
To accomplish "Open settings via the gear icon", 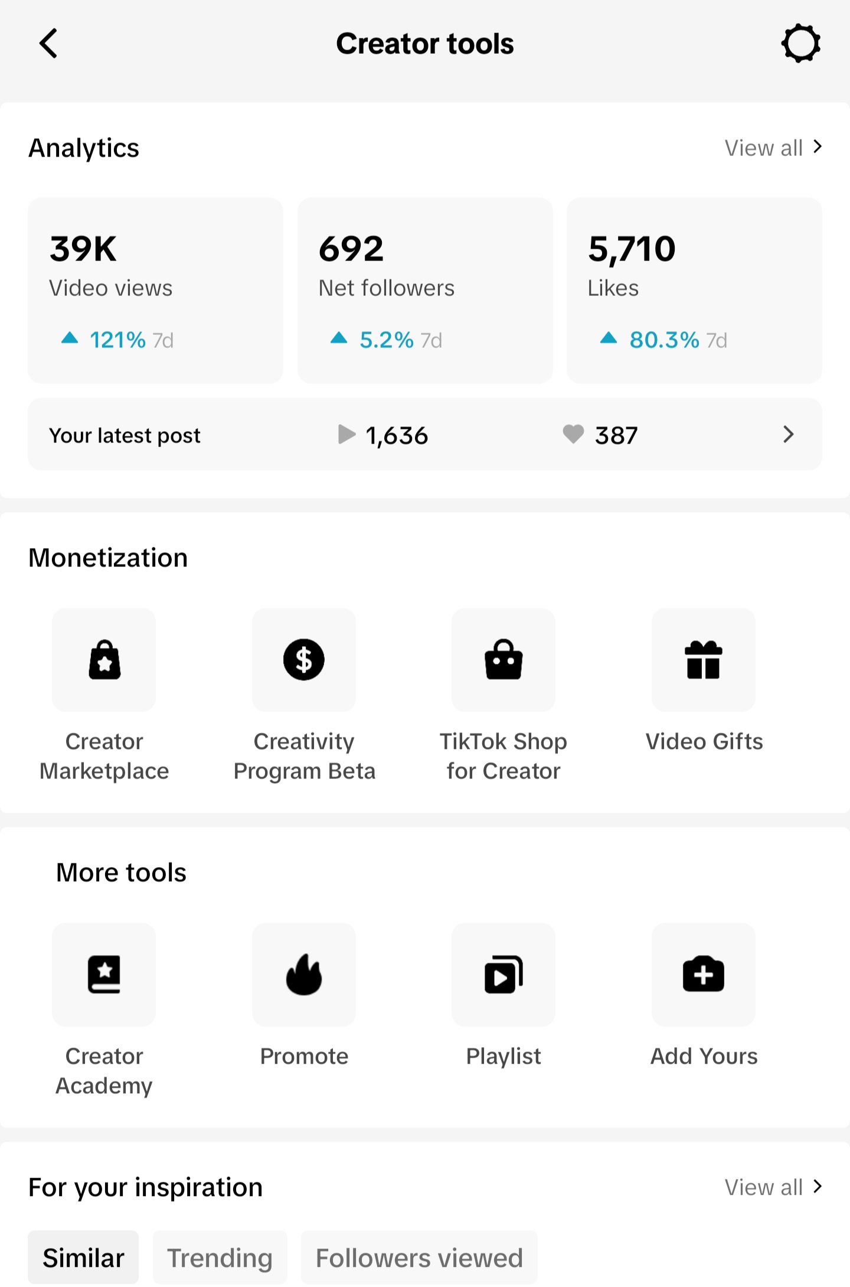I will [801, 43].
